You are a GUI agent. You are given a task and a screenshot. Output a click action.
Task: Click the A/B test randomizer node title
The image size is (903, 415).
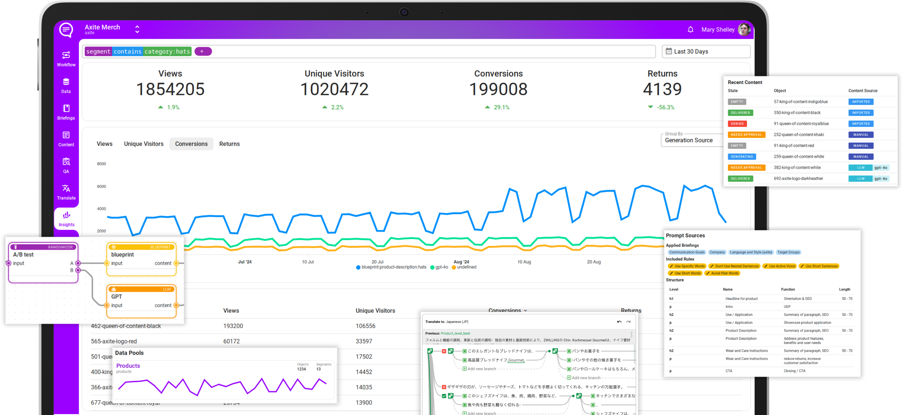[23, 254]
